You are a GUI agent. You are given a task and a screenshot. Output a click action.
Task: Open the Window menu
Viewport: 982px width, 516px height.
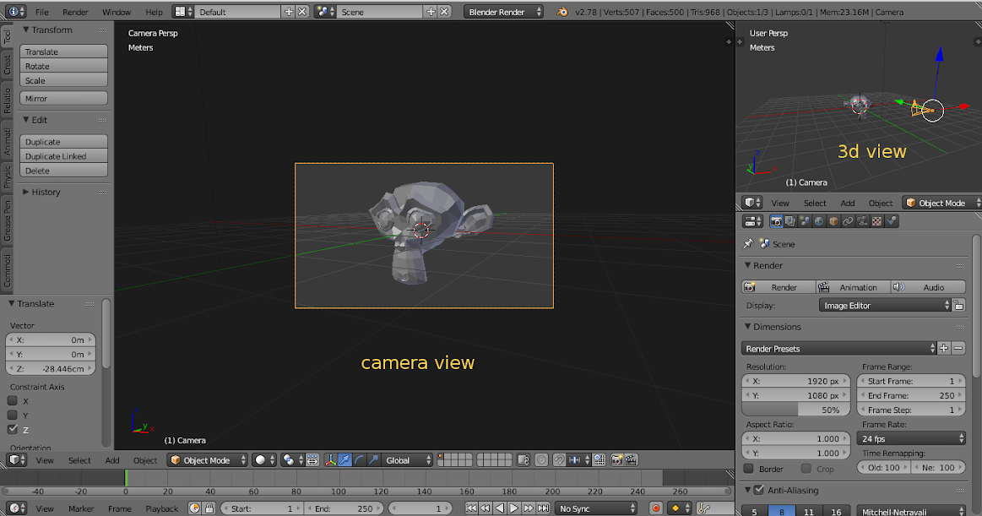click(117, 12)
